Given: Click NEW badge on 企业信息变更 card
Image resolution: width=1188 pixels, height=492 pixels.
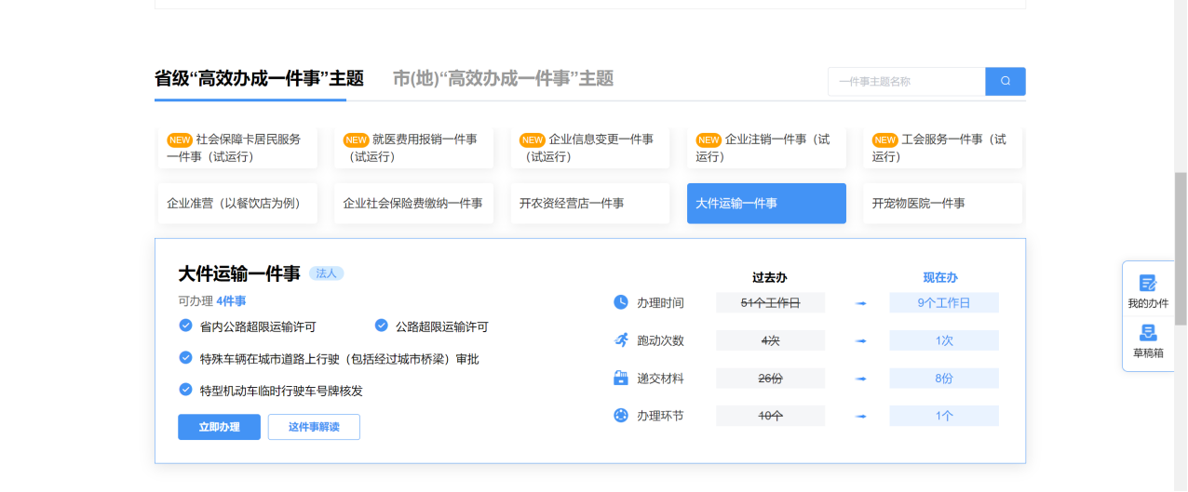Looking at the screenshot, I should (533, 140).
